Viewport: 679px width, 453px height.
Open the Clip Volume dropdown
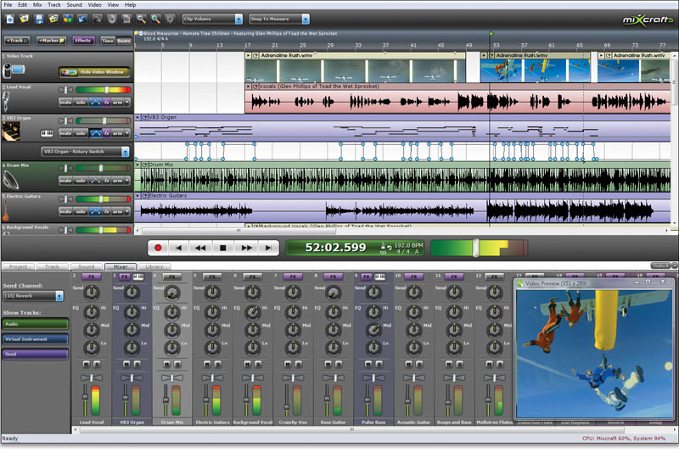coord(211,18)
